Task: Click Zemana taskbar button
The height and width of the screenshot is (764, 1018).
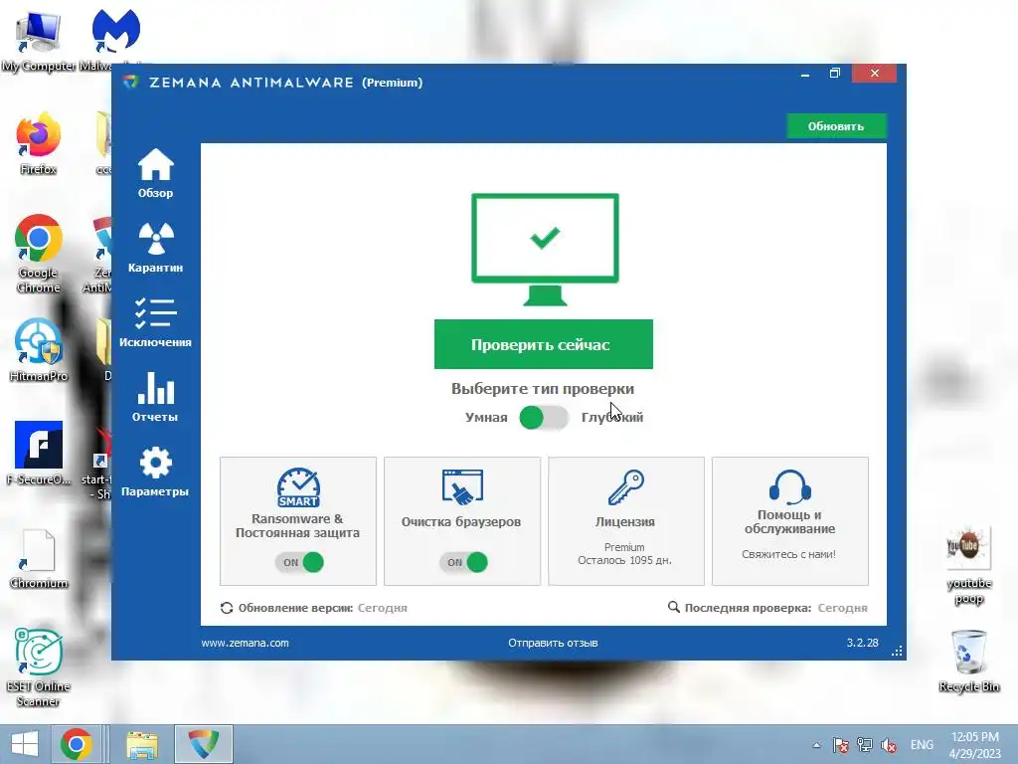Action: click(204, 744)
